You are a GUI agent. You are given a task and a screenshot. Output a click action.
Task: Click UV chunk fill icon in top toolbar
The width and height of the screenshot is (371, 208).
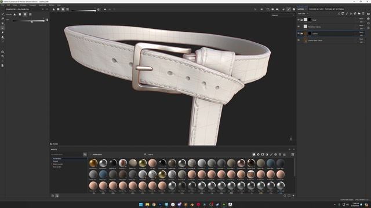point(68,9)
